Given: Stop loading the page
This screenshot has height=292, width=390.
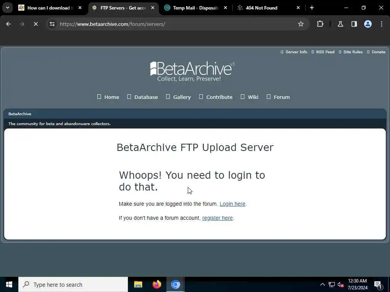Looking at the screenshot, I should [x=35, y=24].
